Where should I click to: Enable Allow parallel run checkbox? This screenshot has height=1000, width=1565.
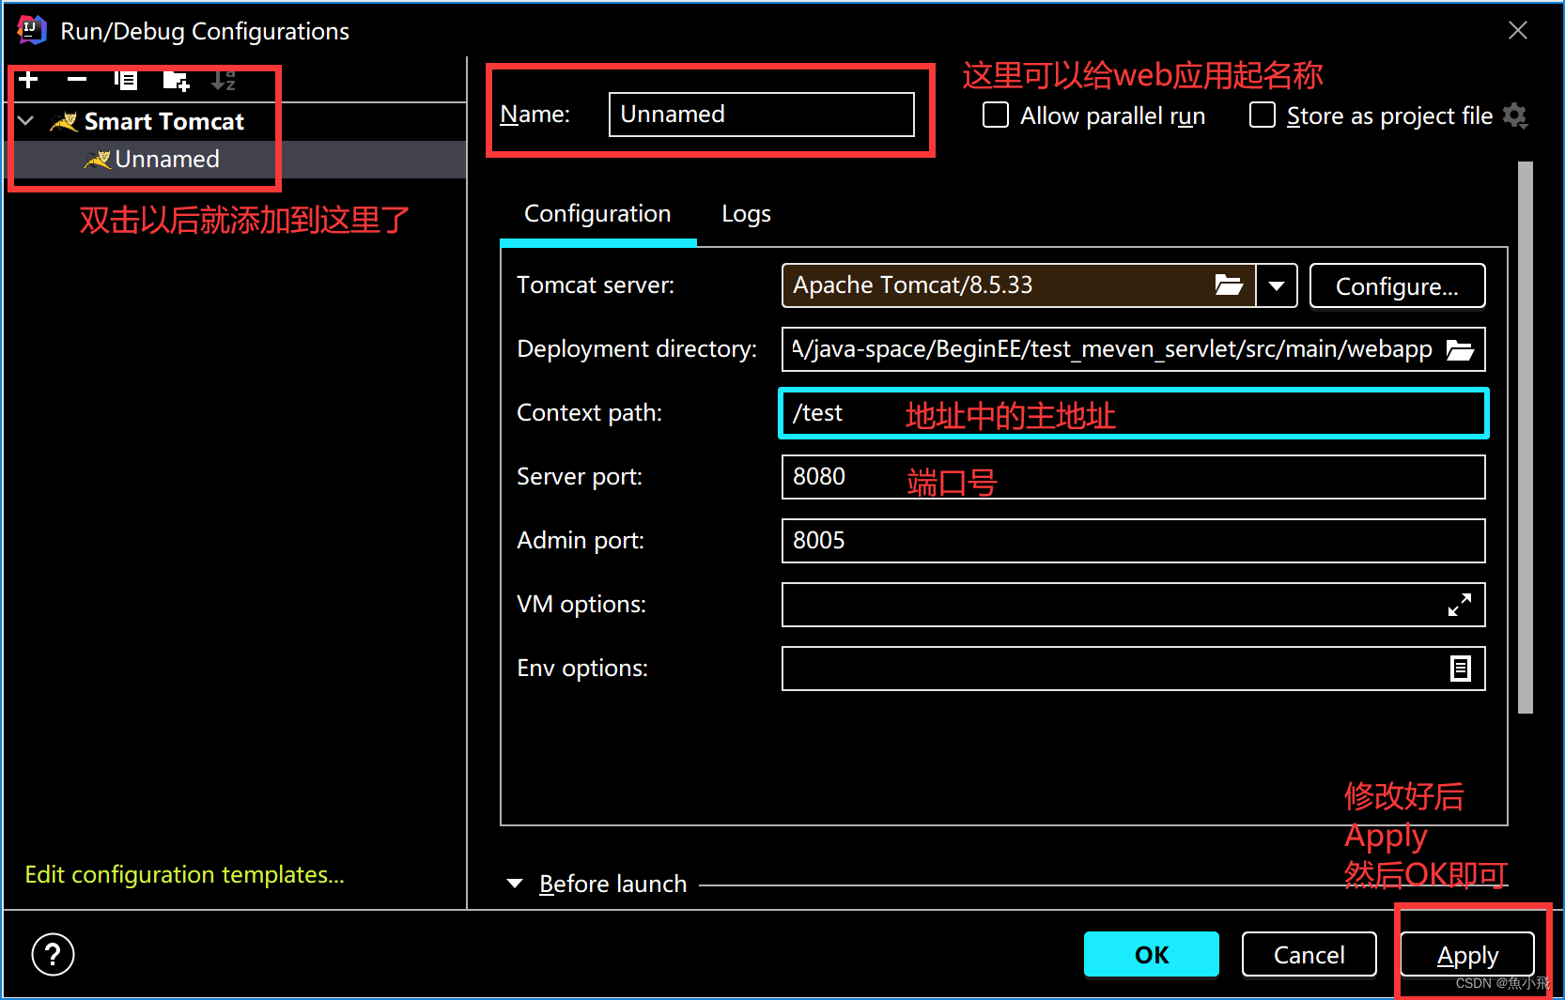coord(996,115)
